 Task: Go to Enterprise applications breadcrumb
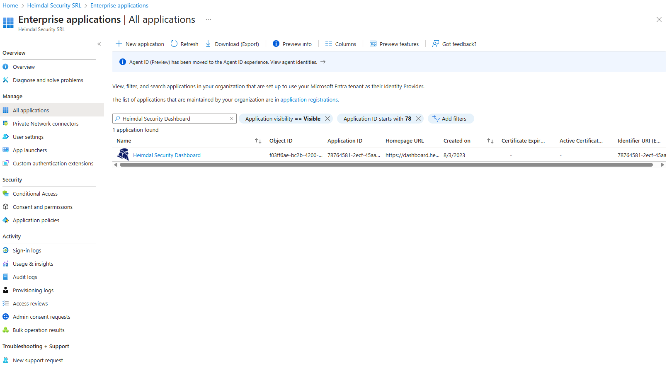click(119, 5)
